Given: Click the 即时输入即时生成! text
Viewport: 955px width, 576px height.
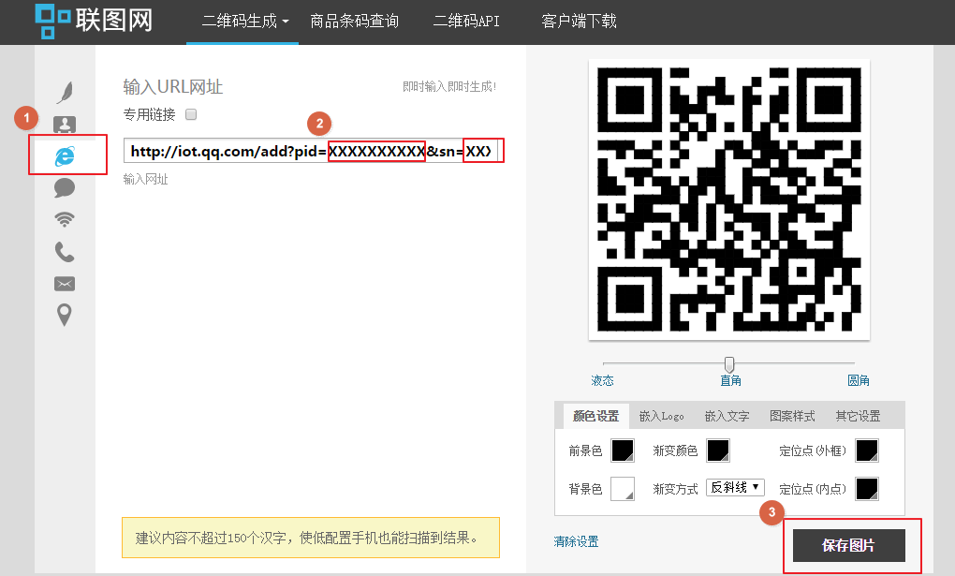Looking at the screenshot, I should 449,86.
